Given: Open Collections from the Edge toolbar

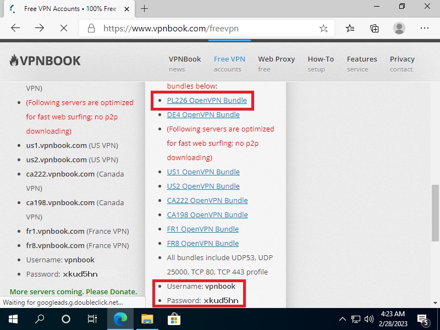Looking at the screenshot, I should pos(374,28).
